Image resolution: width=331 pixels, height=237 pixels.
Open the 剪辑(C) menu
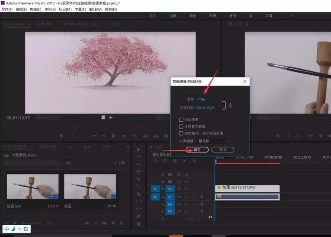[x=36, y=10]
